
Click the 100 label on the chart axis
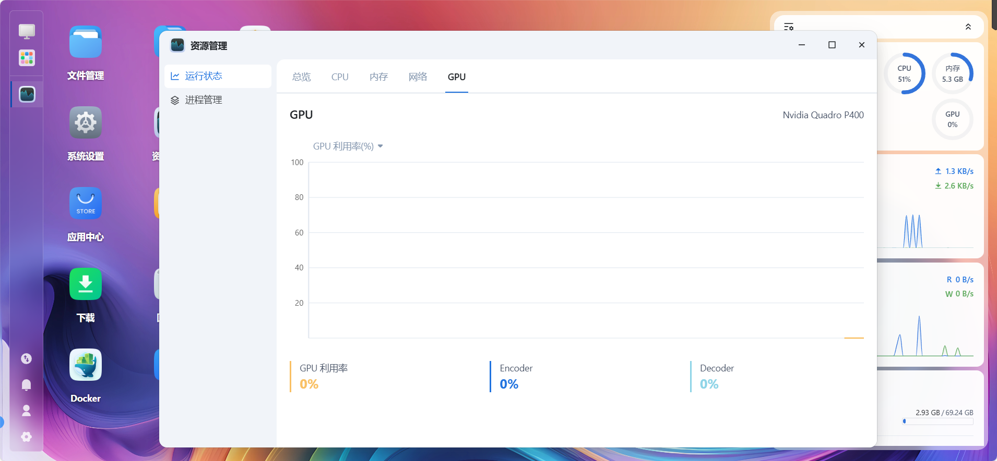(297, 163)
